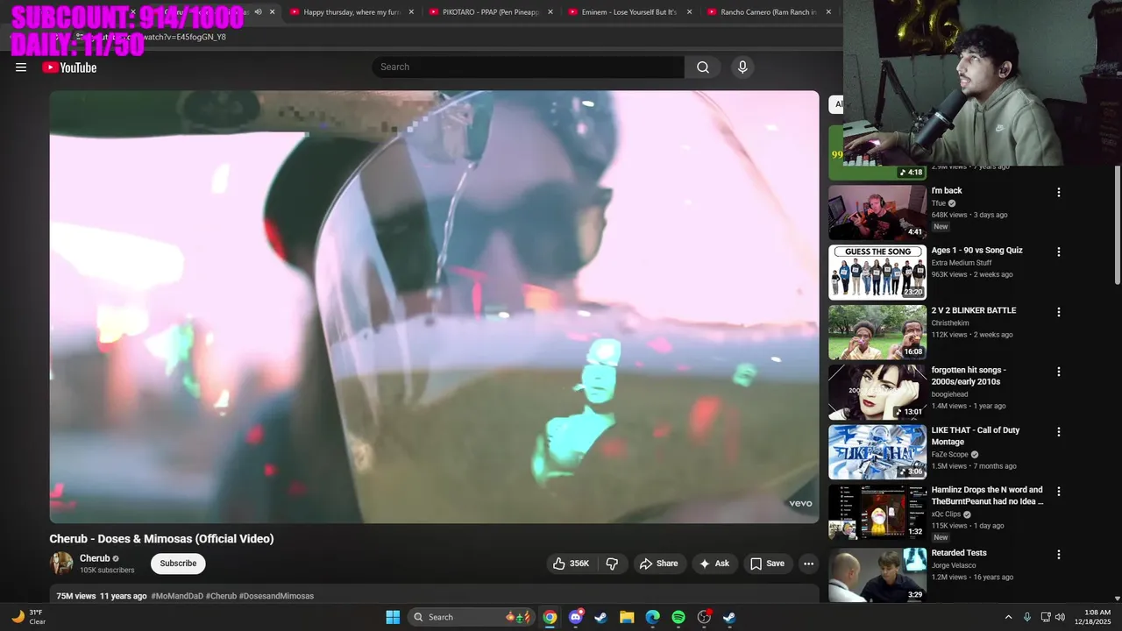Click the tray microphone icon

click(1027, 617)
